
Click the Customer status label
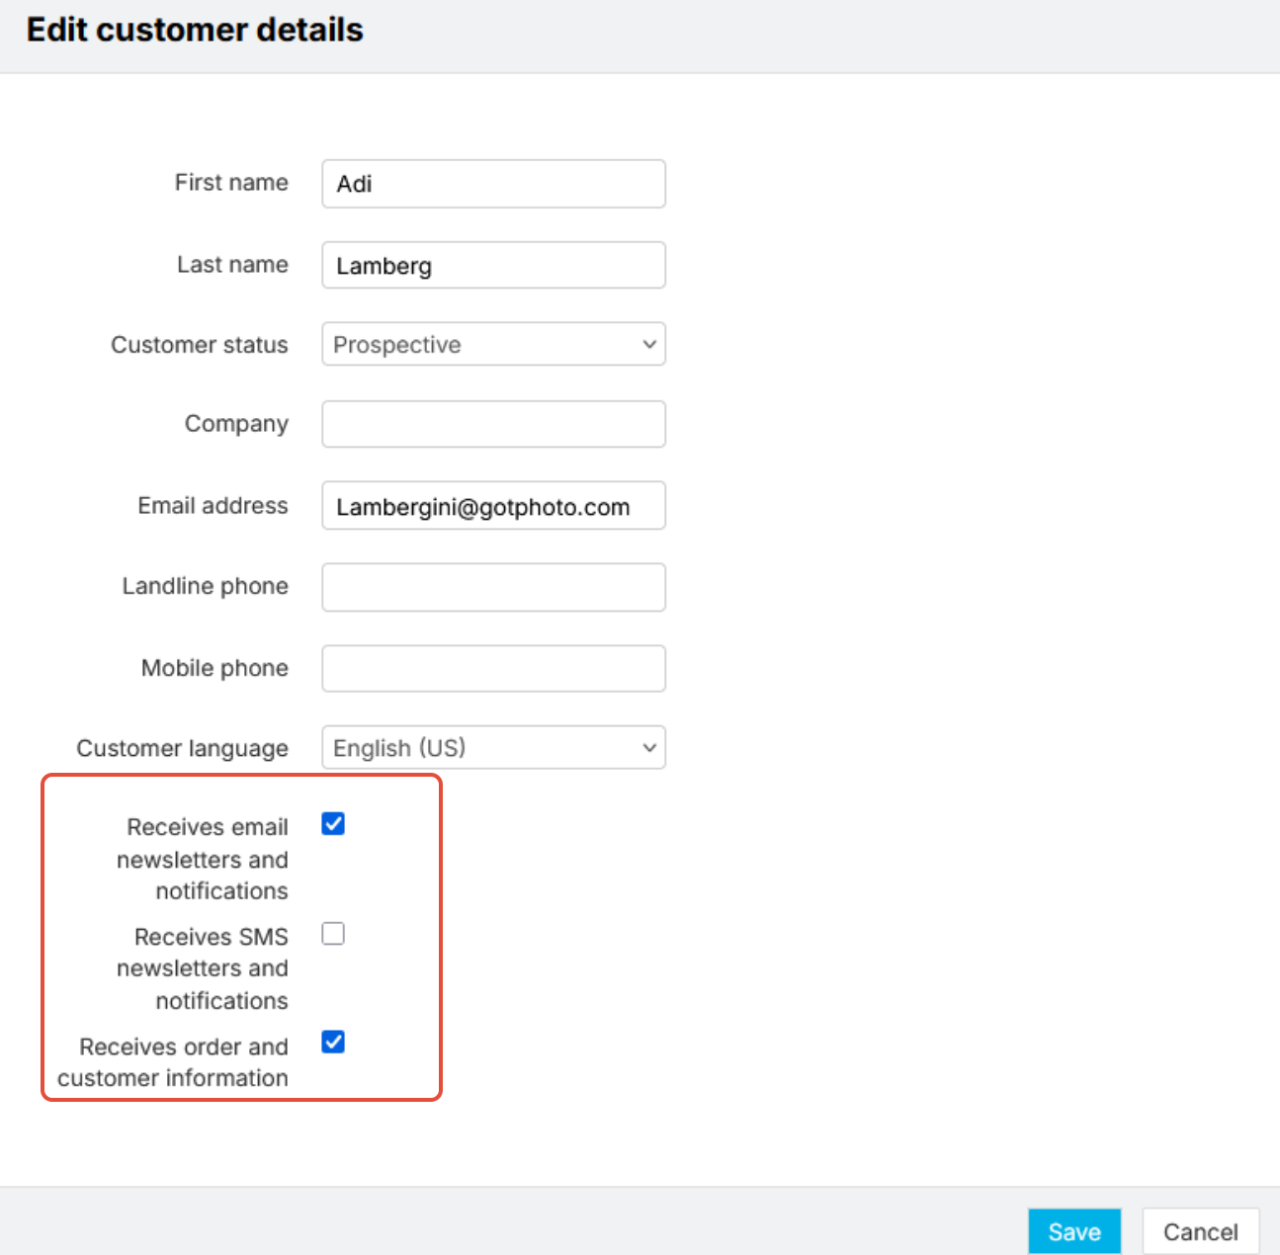200,345
